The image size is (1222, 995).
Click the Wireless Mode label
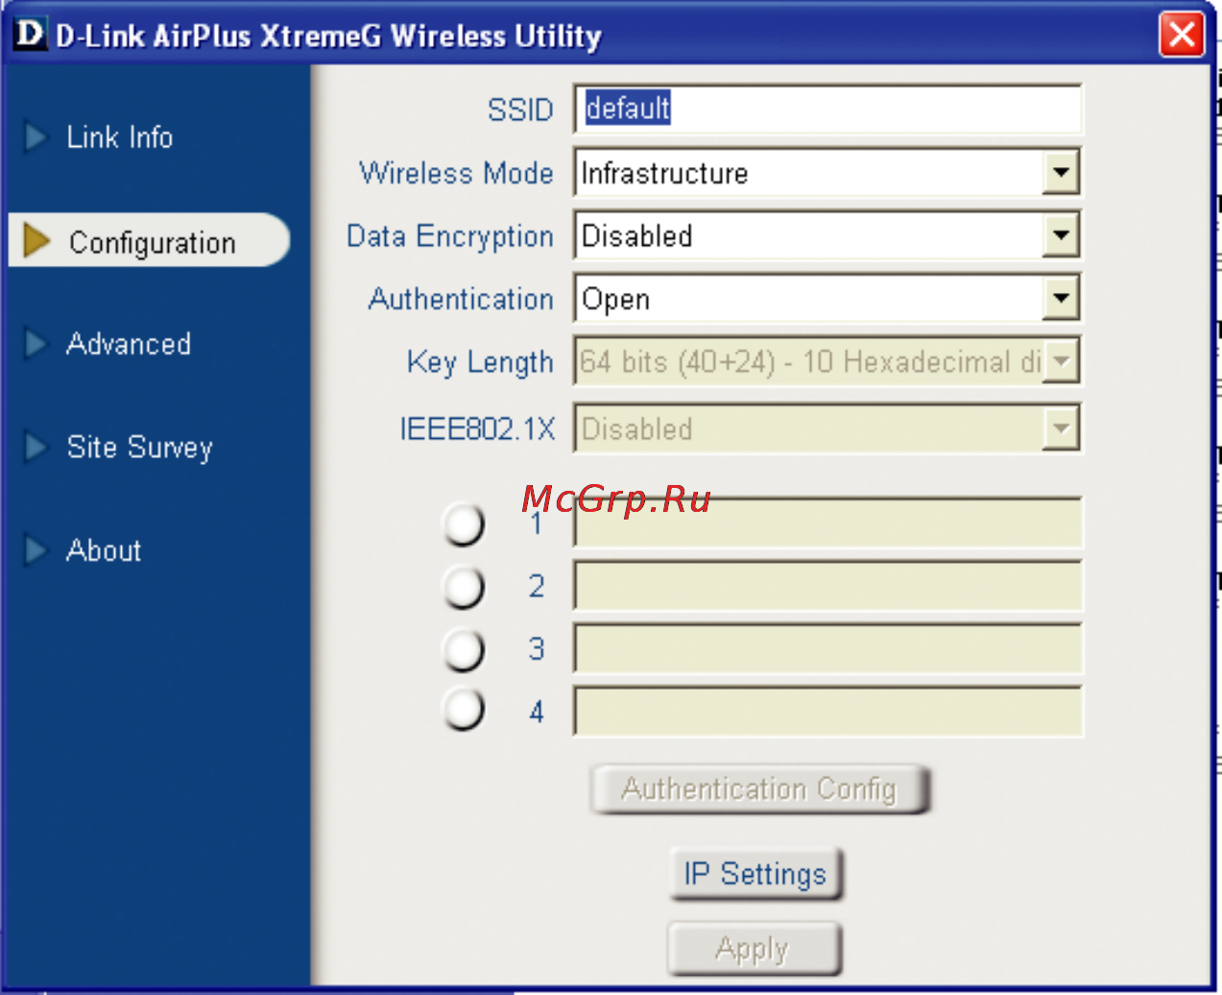[456, 173]
